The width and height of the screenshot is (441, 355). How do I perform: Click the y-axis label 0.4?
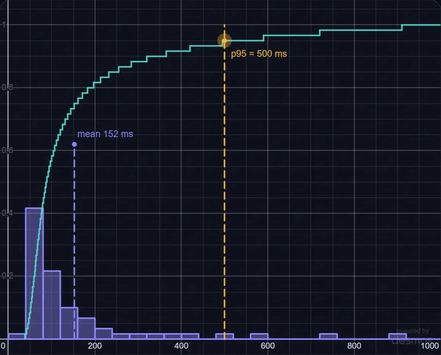tap(8, 213)
